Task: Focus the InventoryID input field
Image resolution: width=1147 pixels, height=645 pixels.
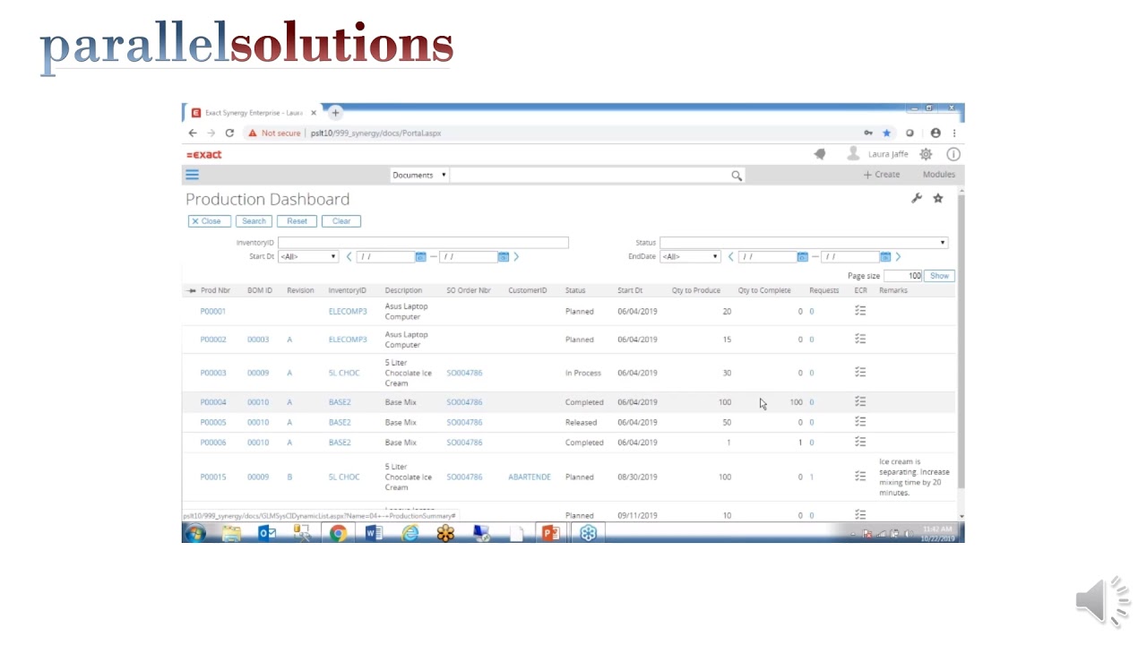Action: pos(423,243)
